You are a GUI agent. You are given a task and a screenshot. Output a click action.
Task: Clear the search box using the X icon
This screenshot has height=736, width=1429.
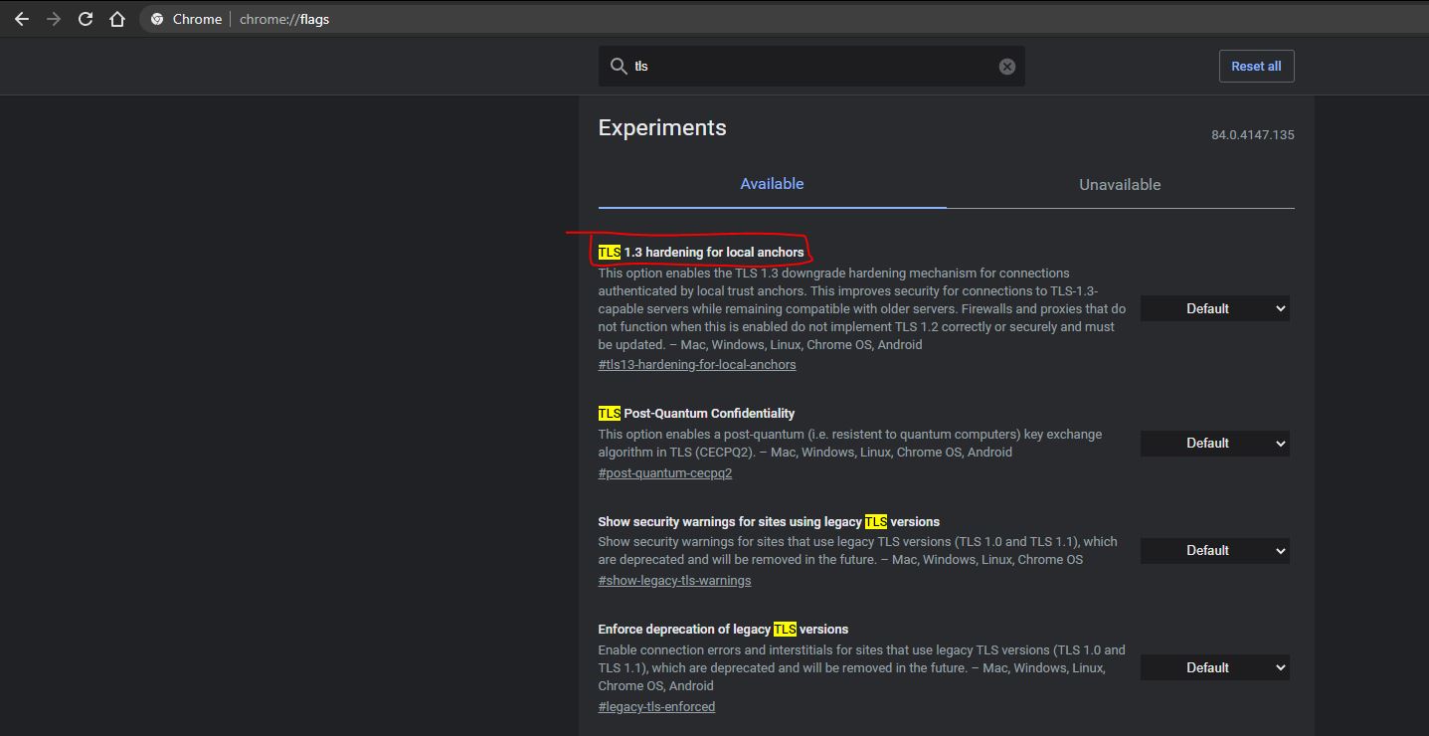[1006, 66]
